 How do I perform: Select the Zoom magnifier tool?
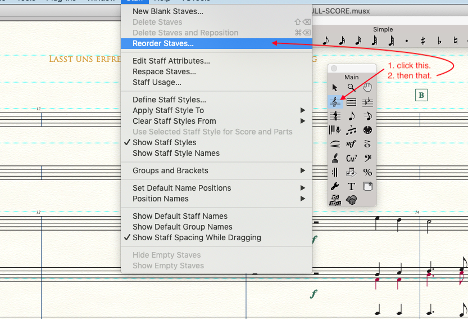coord(351,87)
